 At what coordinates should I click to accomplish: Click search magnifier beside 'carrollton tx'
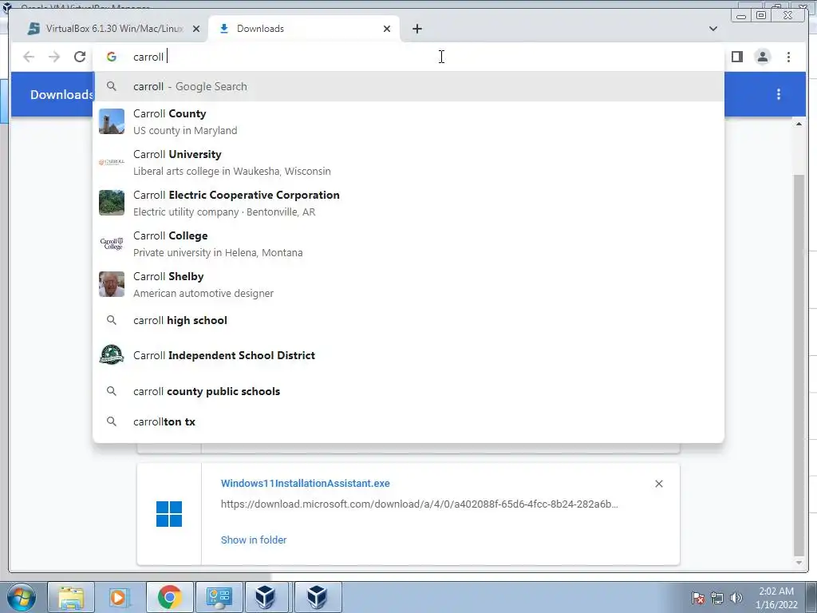pyautogui.click(x=112, y=421)
